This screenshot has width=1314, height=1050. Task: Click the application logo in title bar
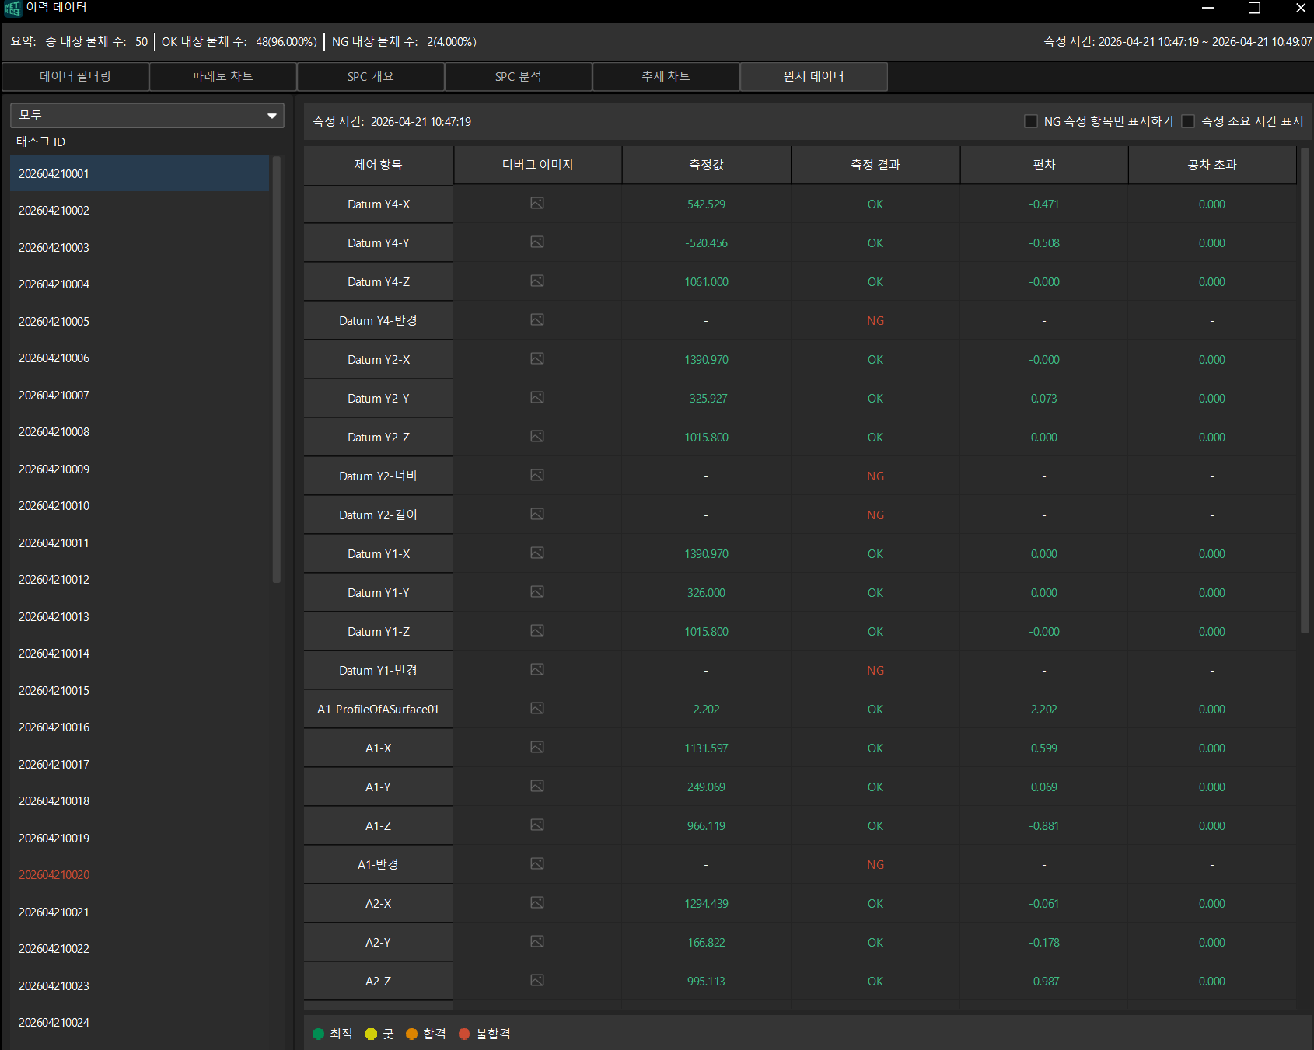click(12, 9)
